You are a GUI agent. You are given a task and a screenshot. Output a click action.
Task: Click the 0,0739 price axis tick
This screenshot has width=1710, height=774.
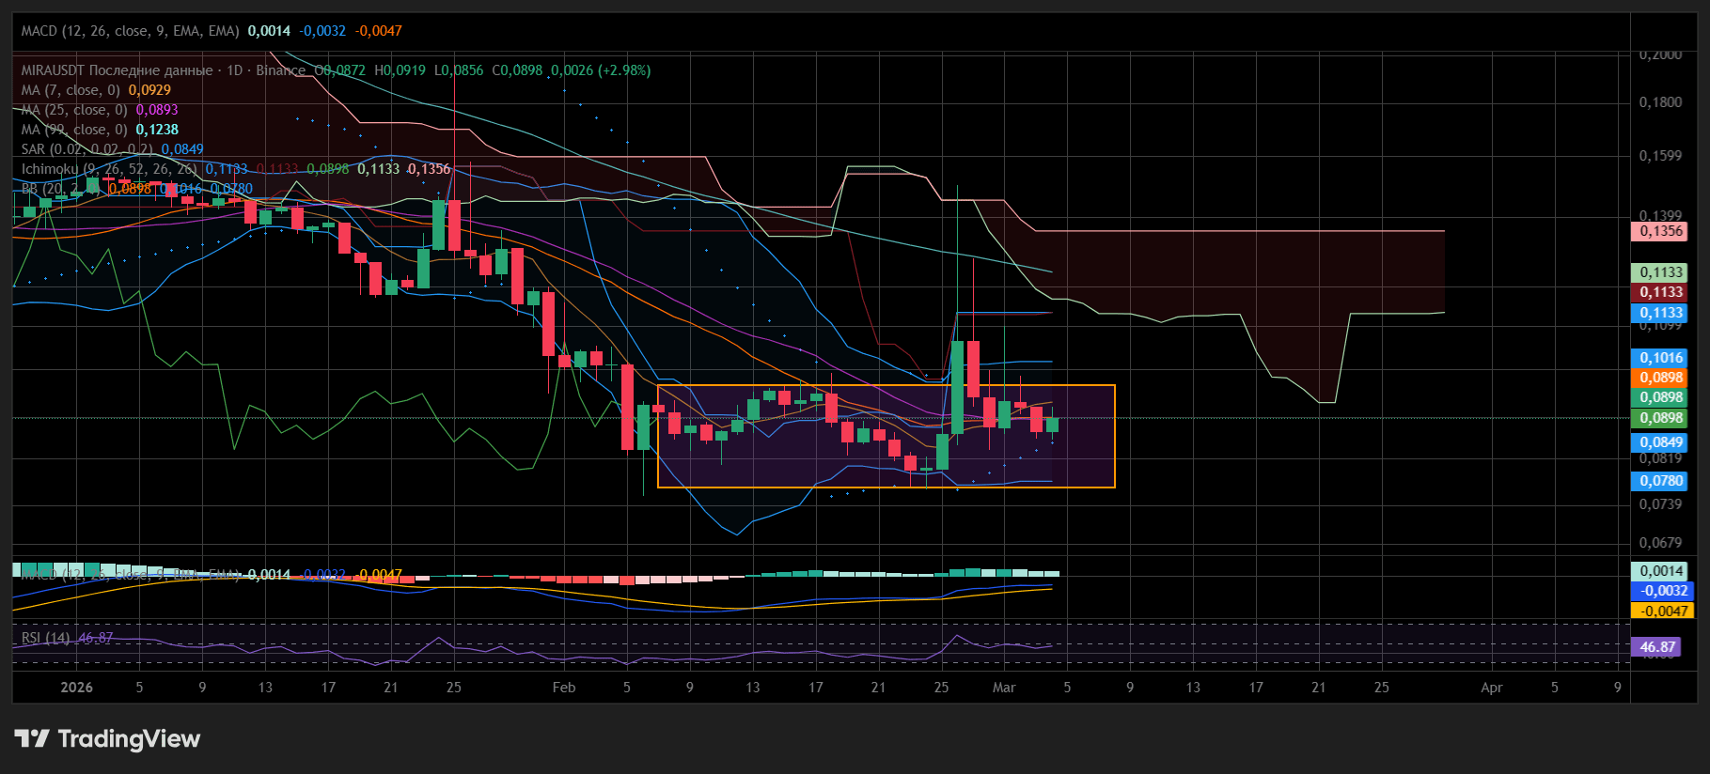(x=1660, y=504)
